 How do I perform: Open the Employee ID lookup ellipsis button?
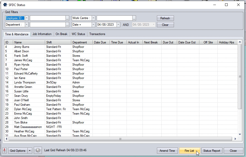[x=67, y=18]
